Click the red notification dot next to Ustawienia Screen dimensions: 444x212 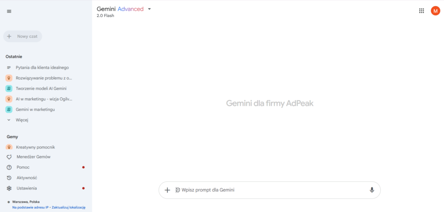coord(83,188)
